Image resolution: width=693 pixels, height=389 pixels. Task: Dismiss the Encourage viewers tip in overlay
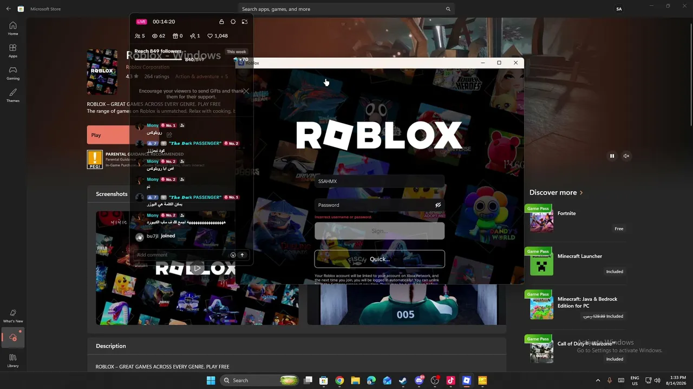(246, 91)
